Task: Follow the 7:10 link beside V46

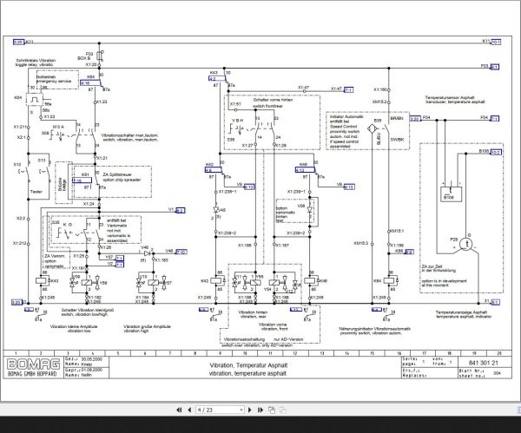Action: [181, 252]
